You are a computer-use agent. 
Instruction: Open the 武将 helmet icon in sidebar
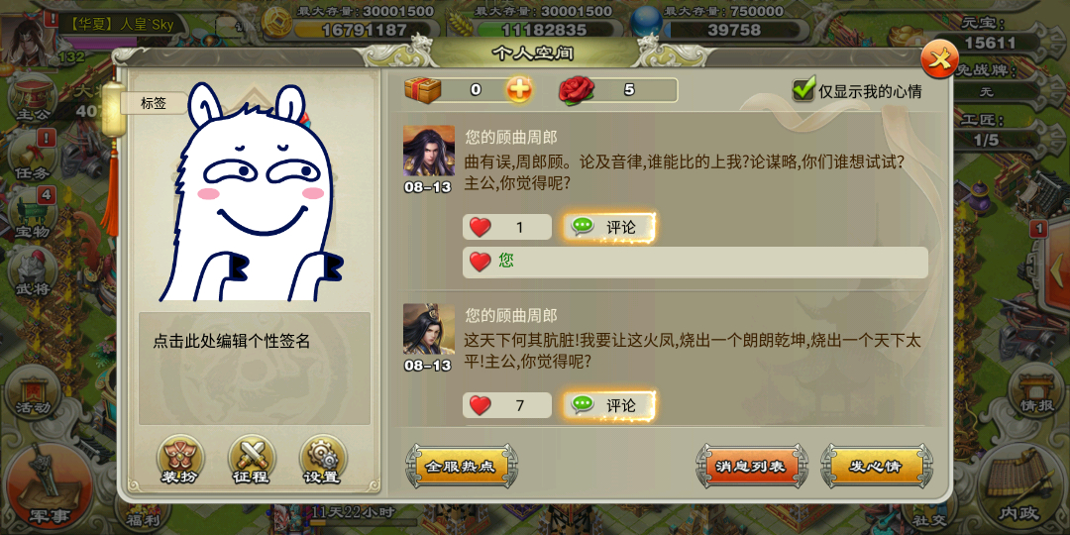pos(33,272)
